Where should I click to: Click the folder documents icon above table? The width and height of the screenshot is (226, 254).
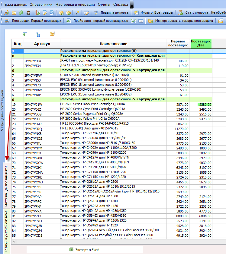click(x=52, y=34)
